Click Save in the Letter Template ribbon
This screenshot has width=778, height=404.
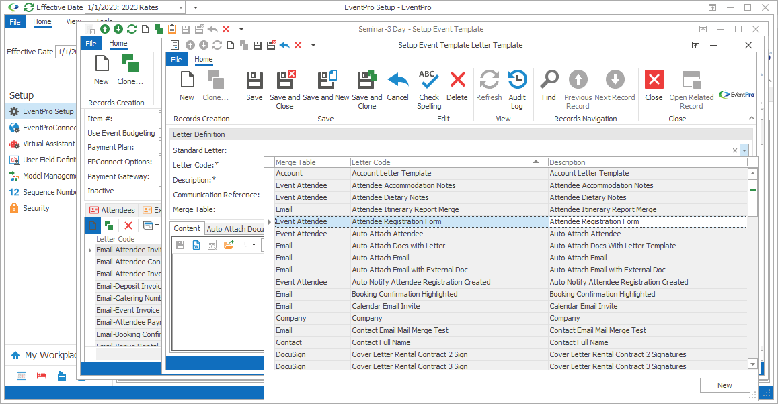(x=254, y=86)
